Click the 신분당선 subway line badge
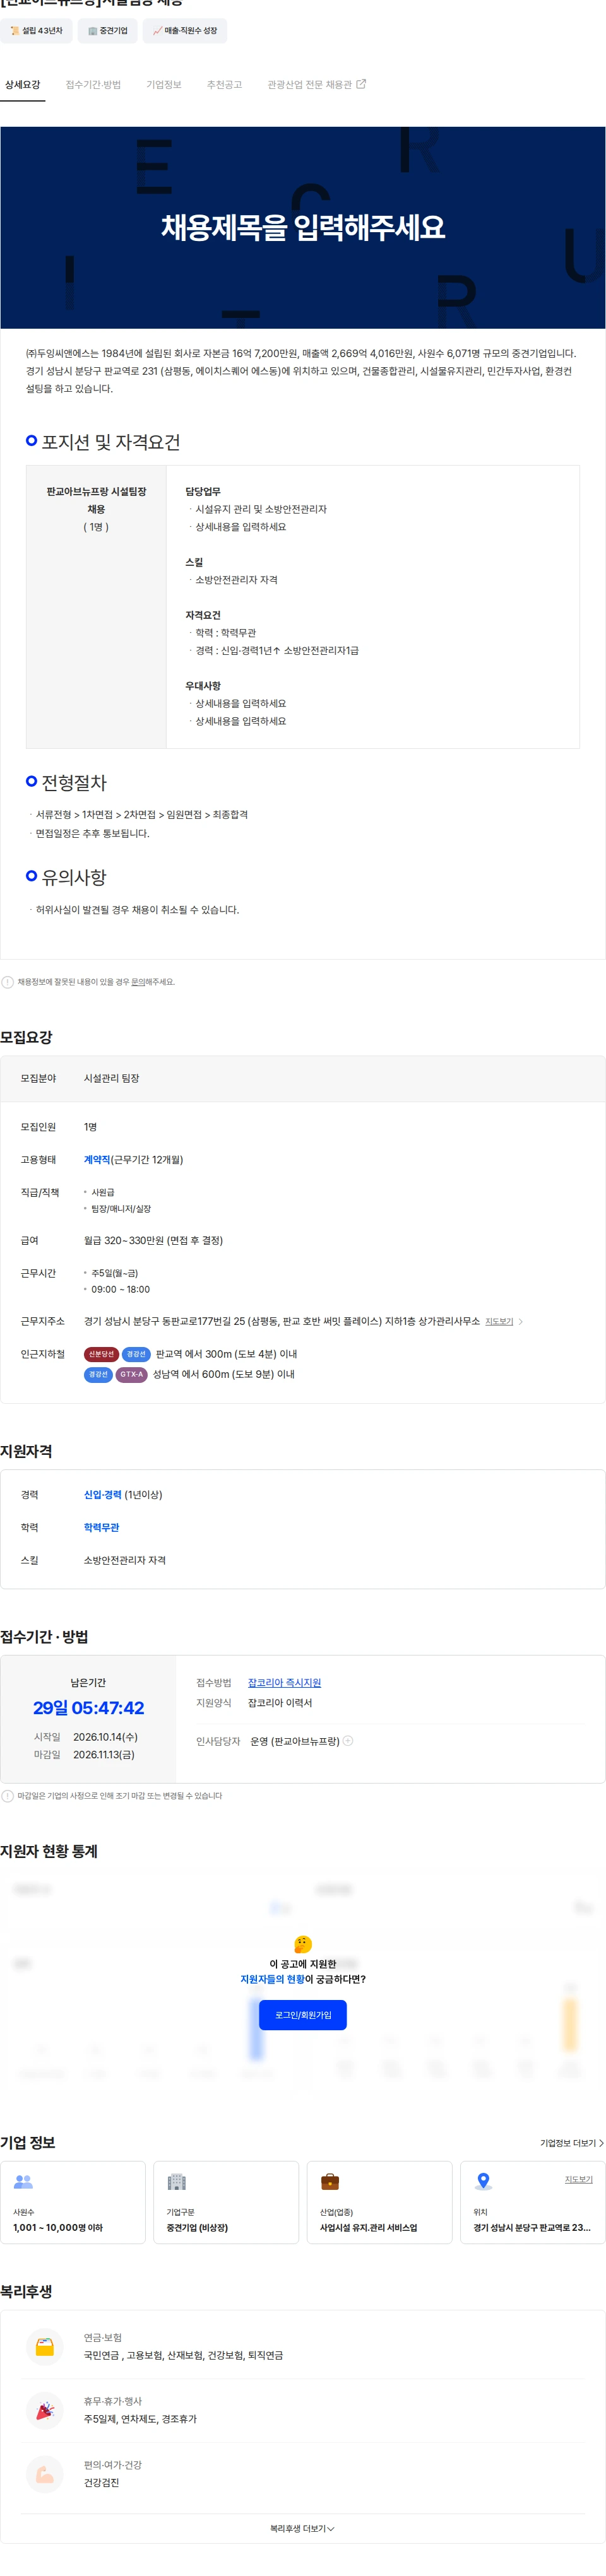This screenshot has height=2576, width=606. (101, 1354)
